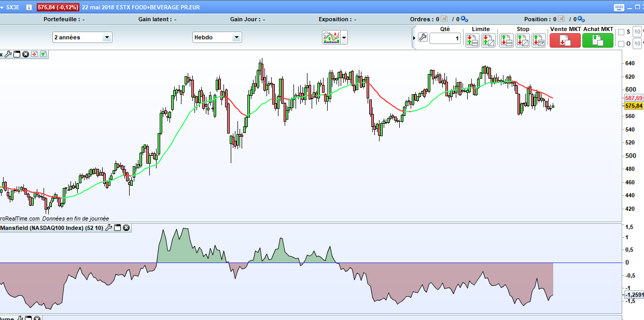Place first Stop order icon
644x320 pixels.
(x=506, y=40)
